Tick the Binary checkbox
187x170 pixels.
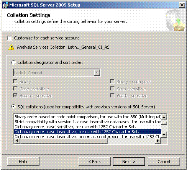pos(15,81)
